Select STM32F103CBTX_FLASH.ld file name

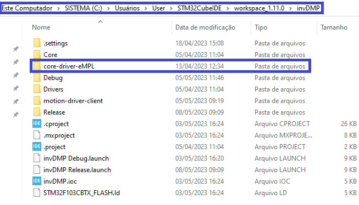[x=81, y=193]
